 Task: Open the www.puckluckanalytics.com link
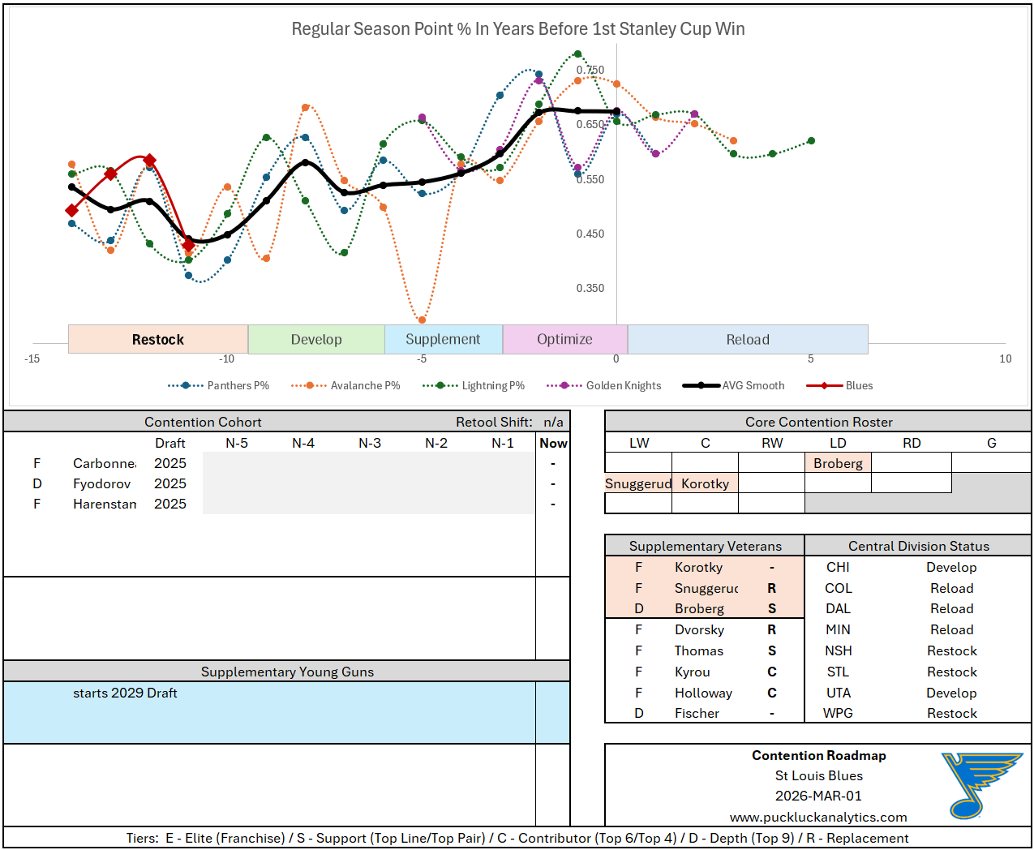pos(818,817)
